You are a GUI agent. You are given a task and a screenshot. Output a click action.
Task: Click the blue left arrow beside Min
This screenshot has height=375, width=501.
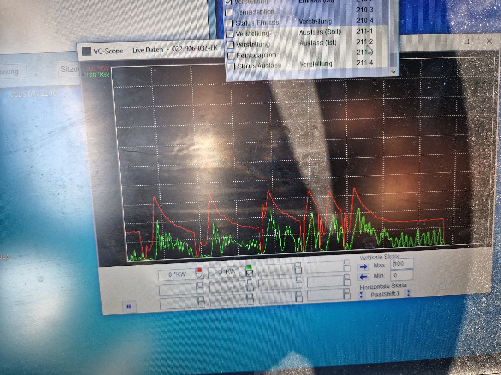tap(363, 277)
